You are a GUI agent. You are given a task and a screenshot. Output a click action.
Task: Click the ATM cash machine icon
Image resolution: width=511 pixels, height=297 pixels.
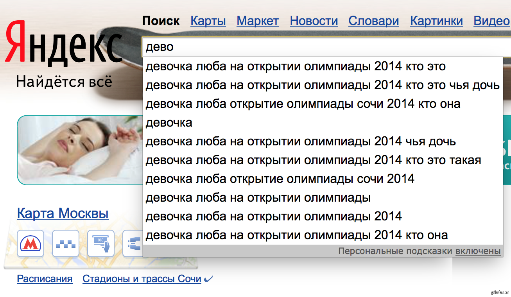(x=101, y=244)
